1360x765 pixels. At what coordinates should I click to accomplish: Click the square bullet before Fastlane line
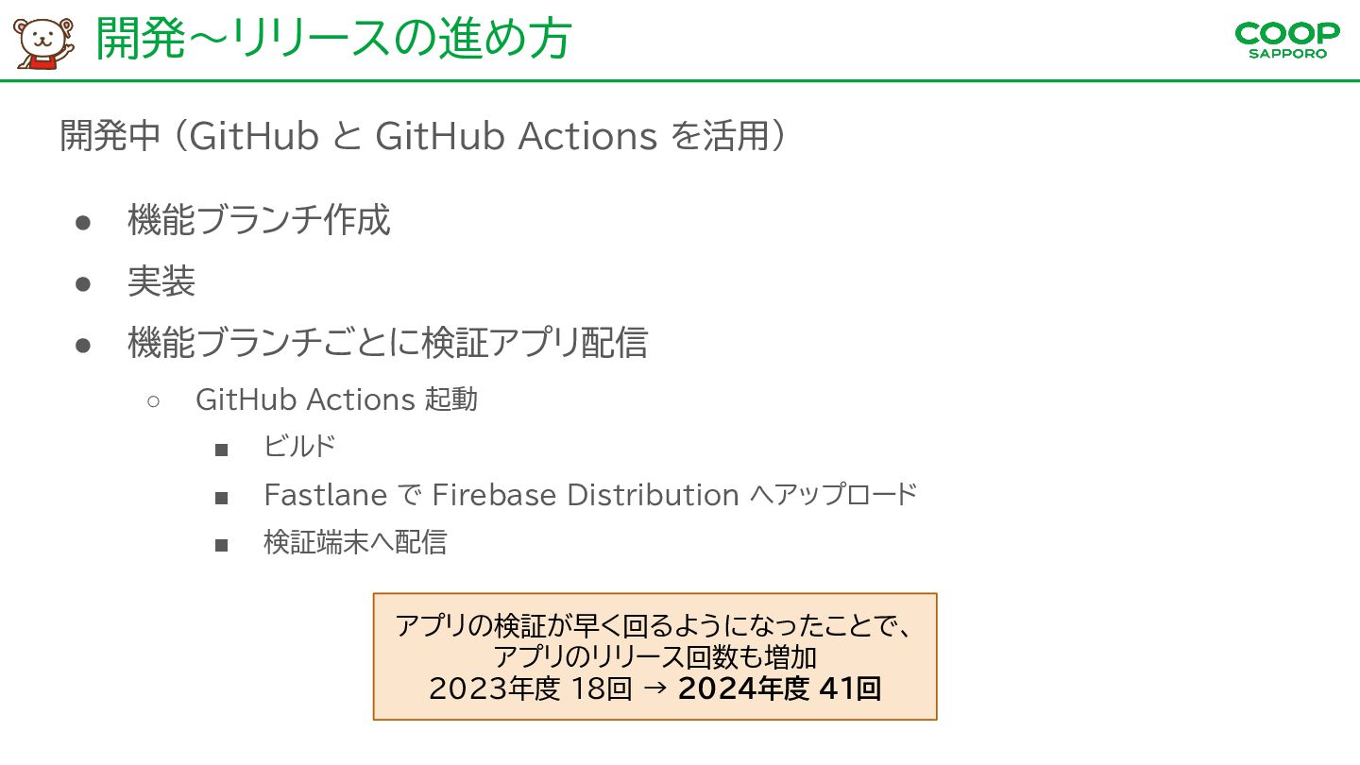[222, 498]
